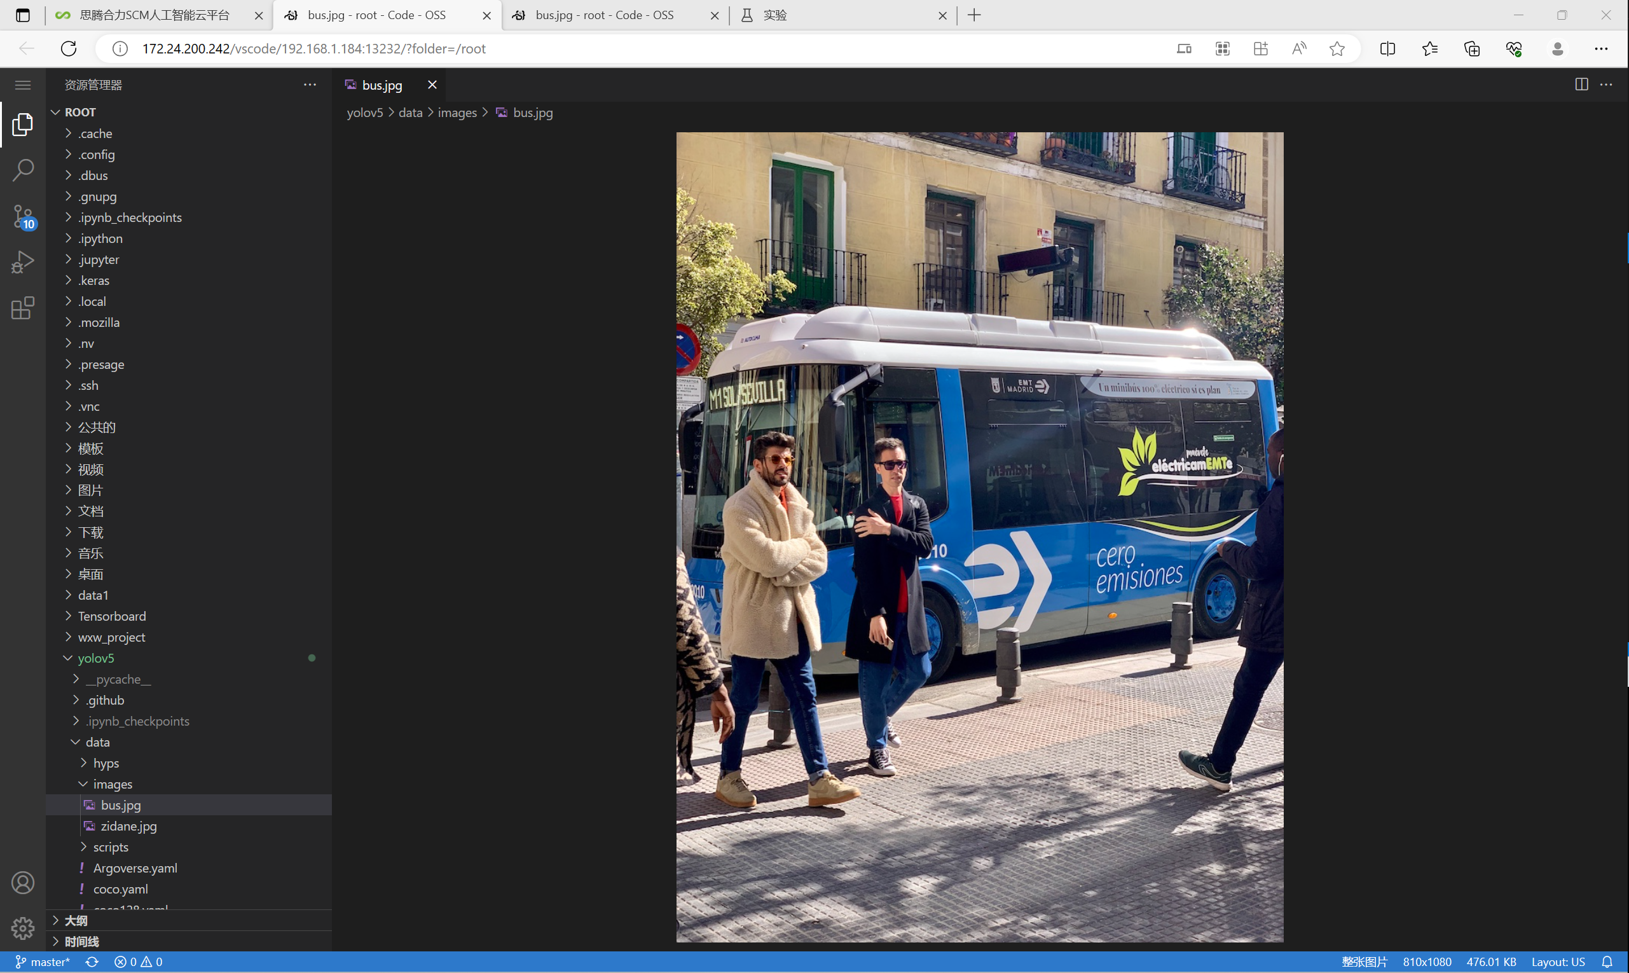Collapse the yolov5 folder
The height and width of the screenshot is (973, 1629).
(x=96, y=658)
